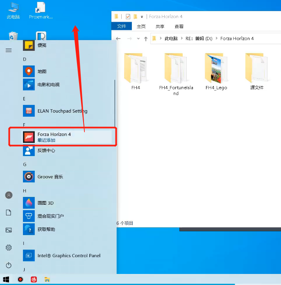Open Forza Horizon 4 from Start menu
The height and width of the screenshot is (285, 281).
[66, 137]
